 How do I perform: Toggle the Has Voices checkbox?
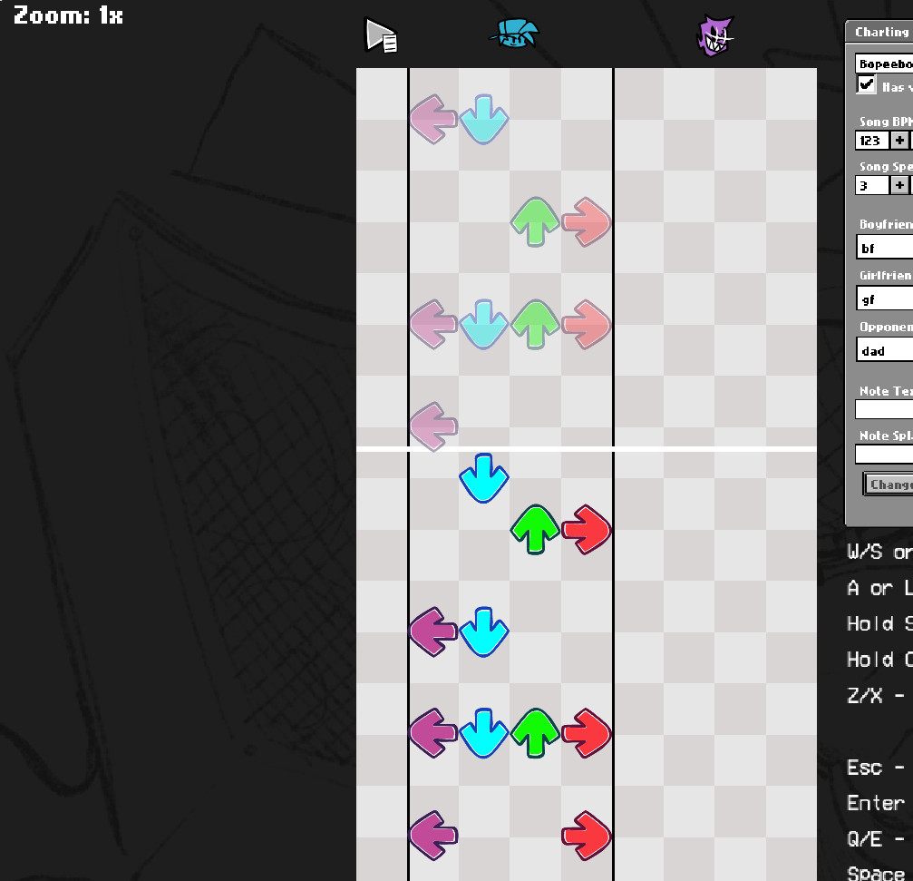(x=864, y=86)
